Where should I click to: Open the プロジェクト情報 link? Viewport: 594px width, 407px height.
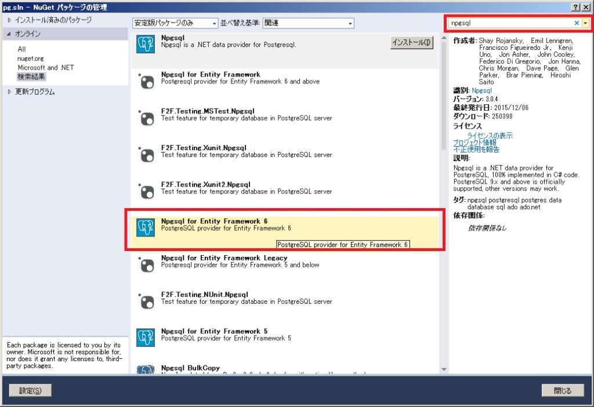(x=475, y=143)
